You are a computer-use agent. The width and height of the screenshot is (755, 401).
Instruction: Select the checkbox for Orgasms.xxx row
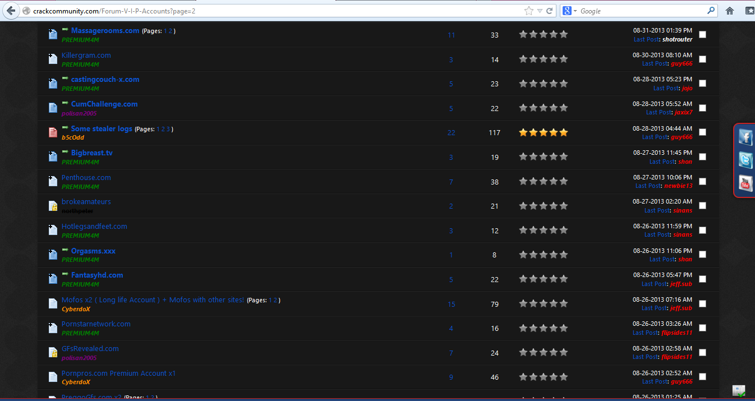702,255
